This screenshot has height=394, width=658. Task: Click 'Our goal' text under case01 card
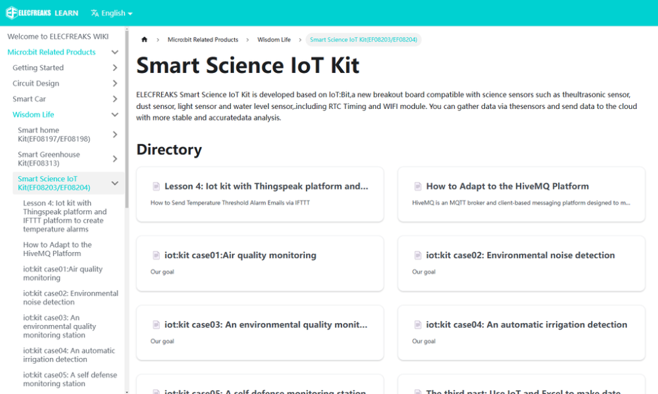coord(162,272)
